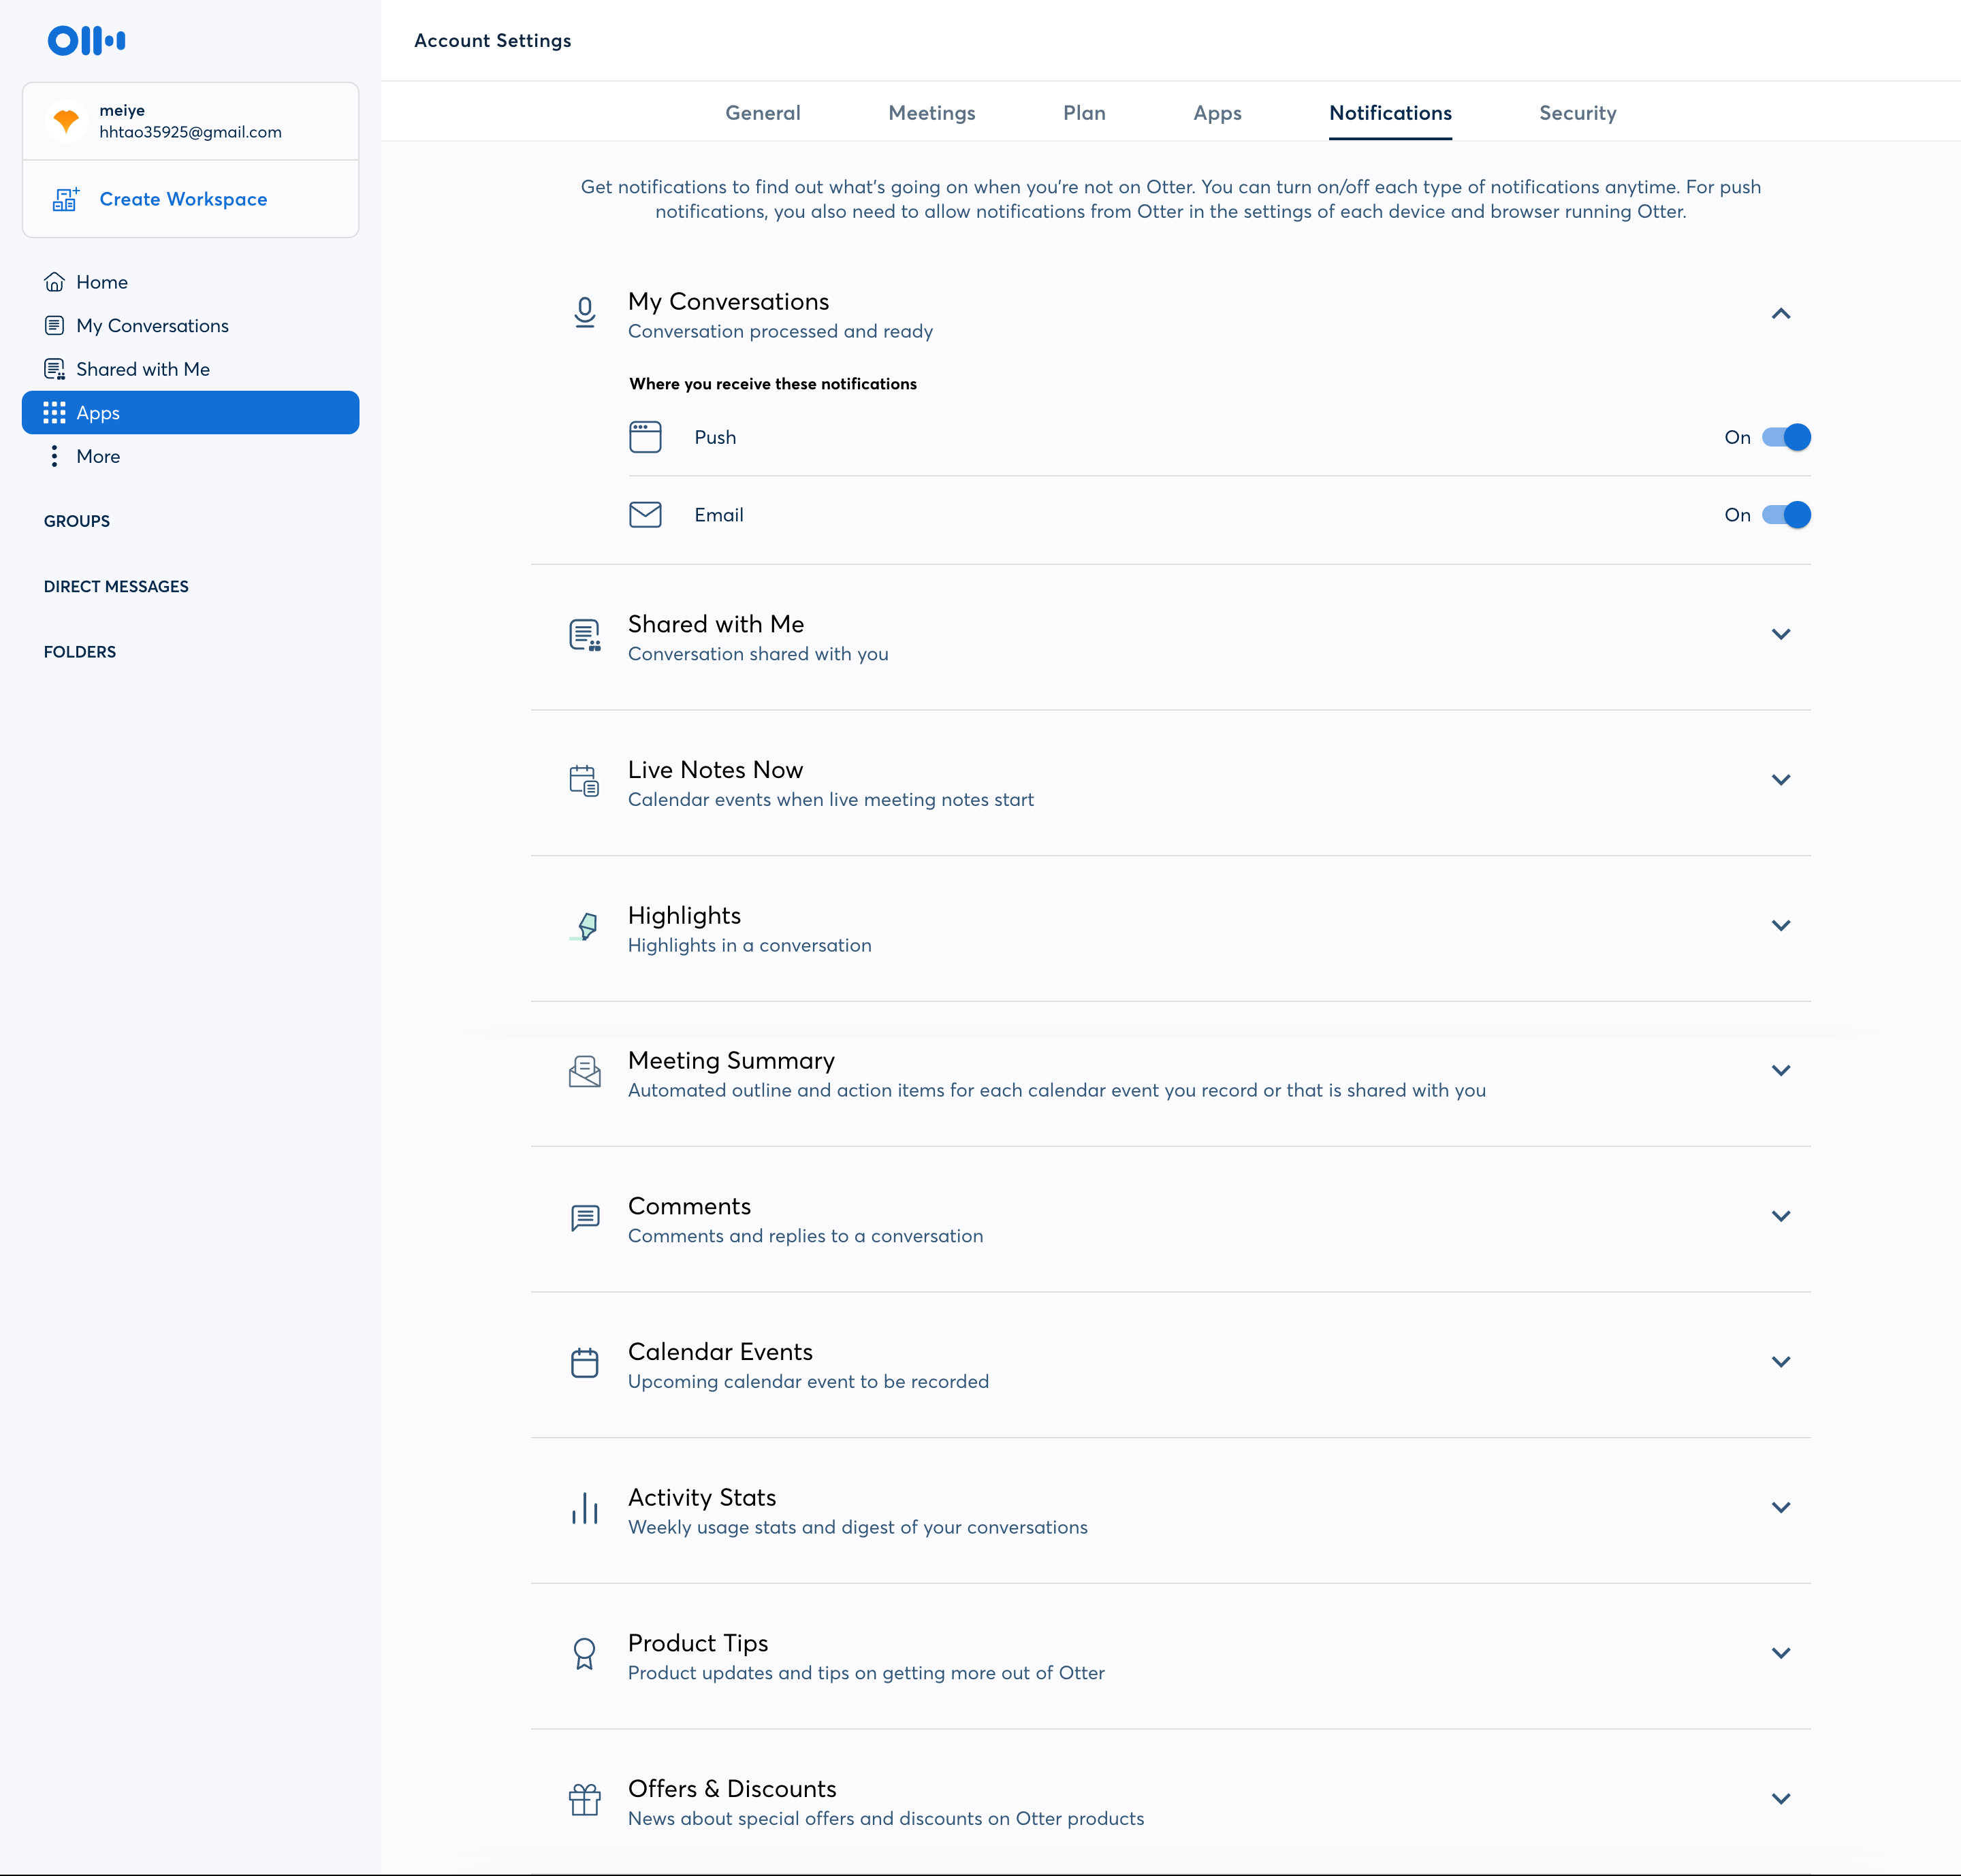The width and height of the screenshot is (1961, 1876).
Task: Open the Meetings tab
Action: pos(931,113)
